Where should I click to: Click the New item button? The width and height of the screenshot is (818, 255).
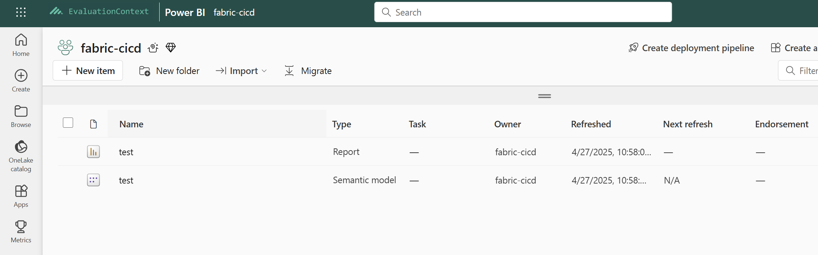point(88,71)
